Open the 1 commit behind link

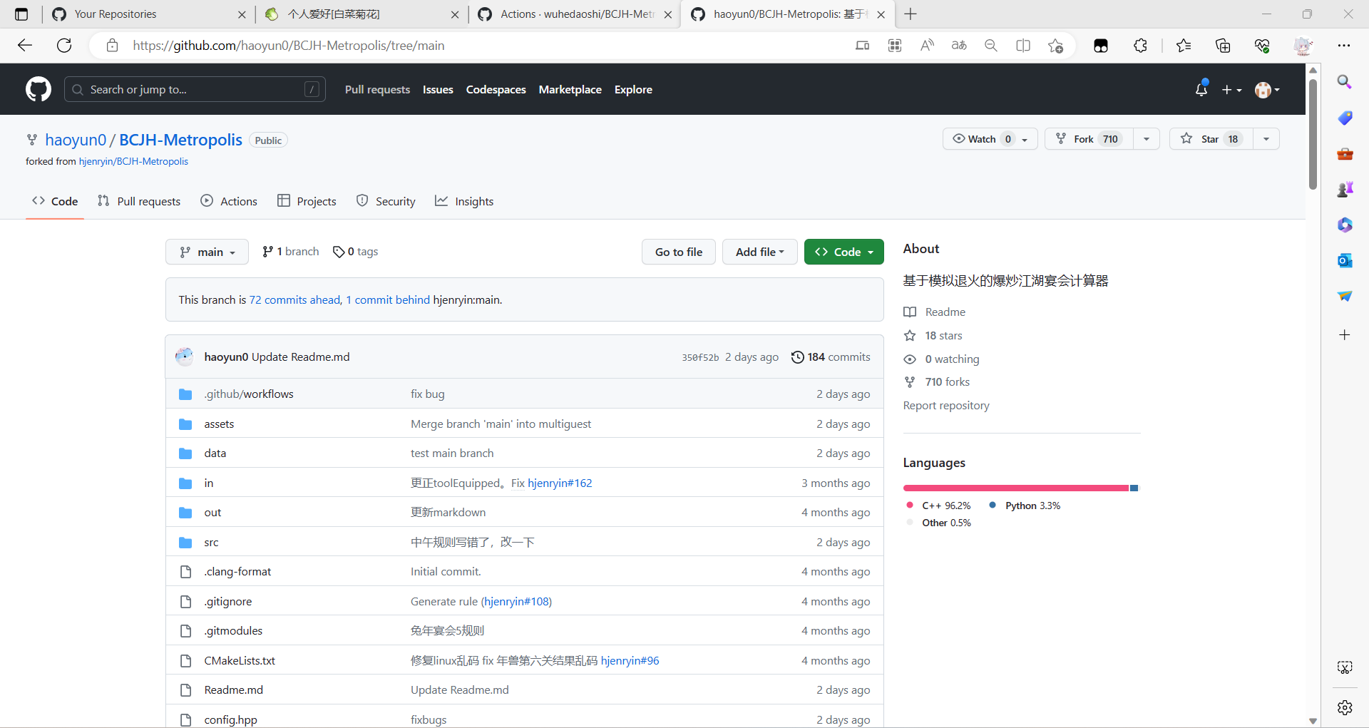click(x=388, y=299)
